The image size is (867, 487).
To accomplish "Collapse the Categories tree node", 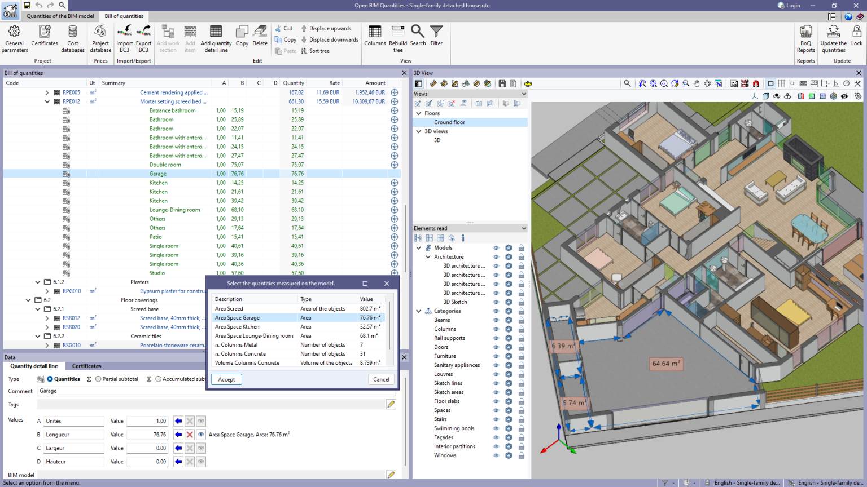I will [x=419, y=311].
